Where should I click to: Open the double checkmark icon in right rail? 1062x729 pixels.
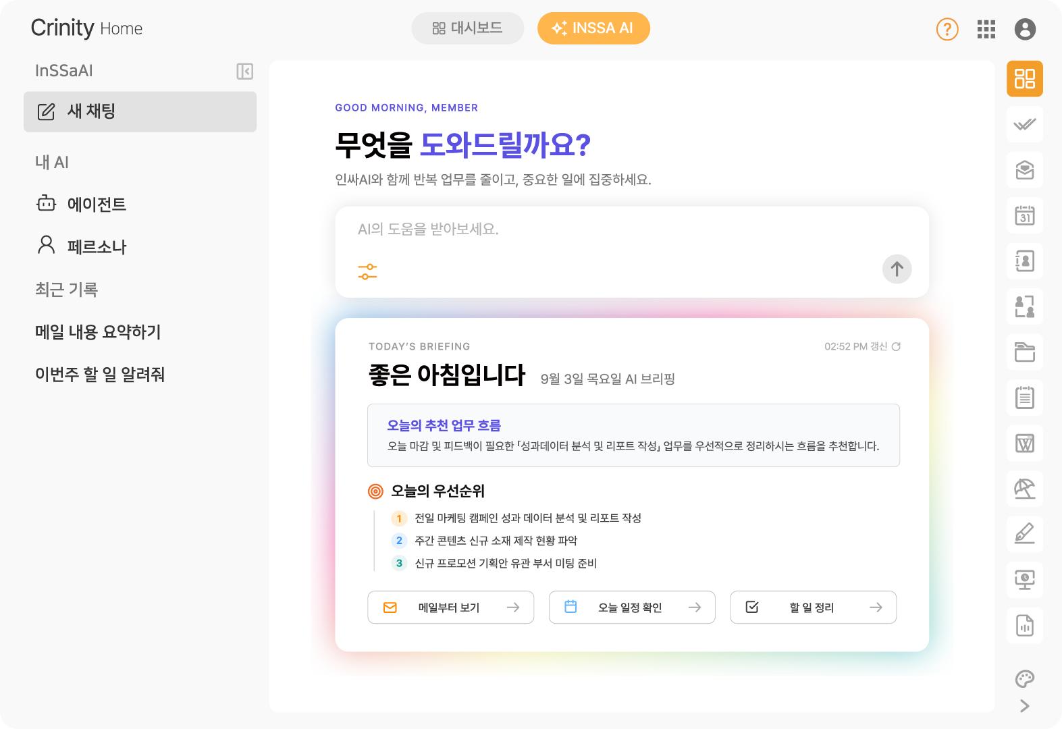[x=1025, y=124]
